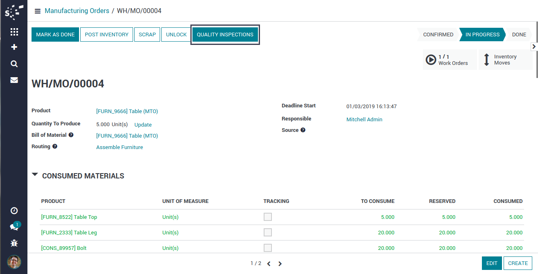Toggle tracking checkbox for Table Top
538x274 pixels.
(x=268, y=217)
